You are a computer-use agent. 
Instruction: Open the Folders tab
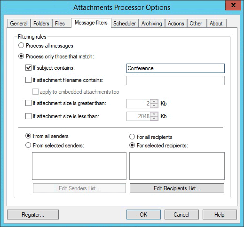[x=41, y=24]
